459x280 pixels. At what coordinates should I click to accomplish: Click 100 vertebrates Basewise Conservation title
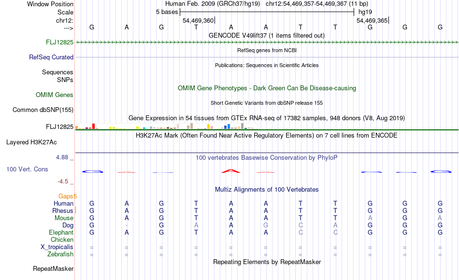coord(267,158)
